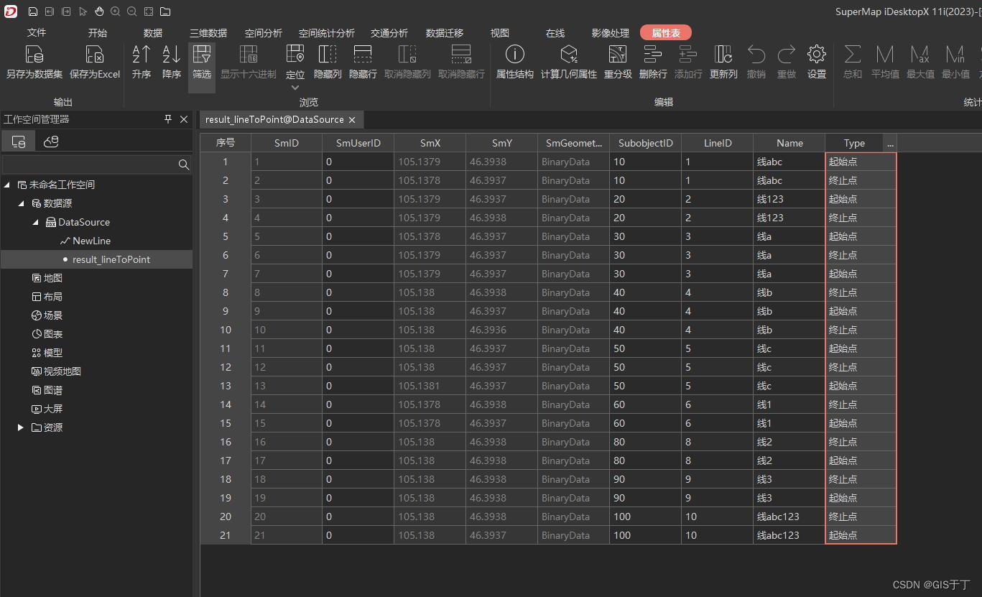Open the 数据 ribbon tab
The image size is (982, 597).
(153, 33)
